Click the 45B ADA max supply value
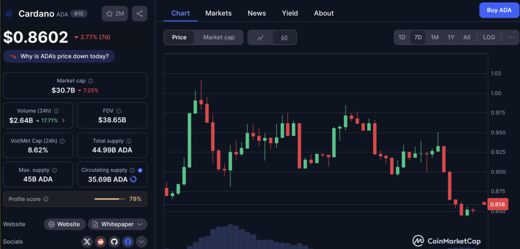The height and width of the screenshot is (249, 520). (38, 180)
